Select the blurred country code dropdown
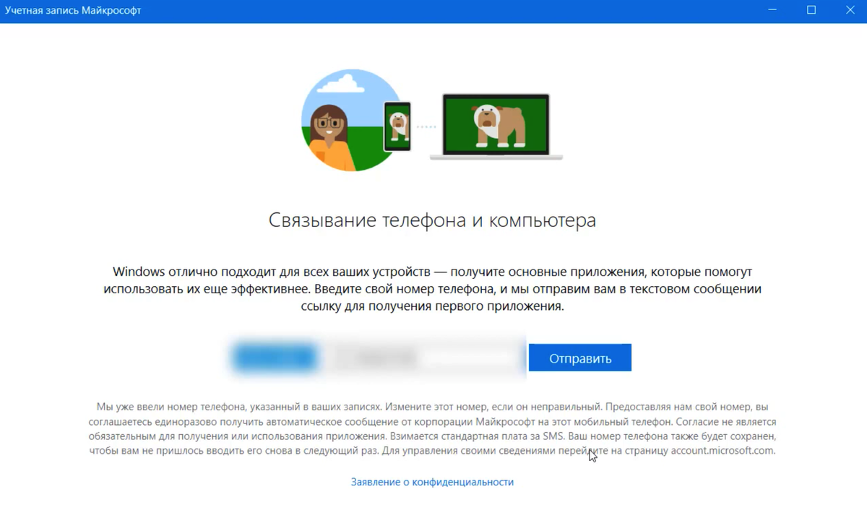 275,358
